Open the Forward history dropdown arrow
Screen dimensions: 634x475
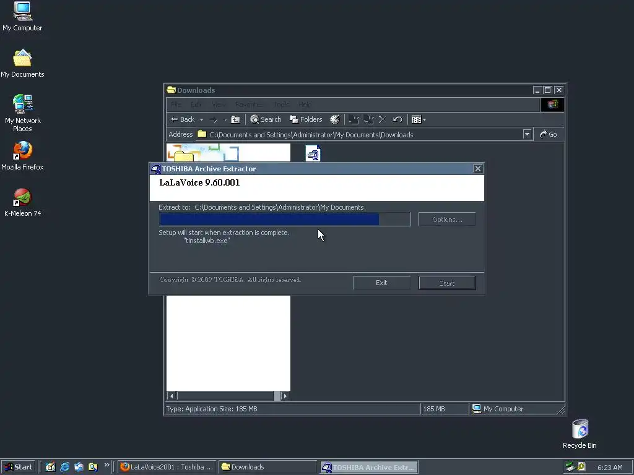pyautogui.click(x=225, y=119)
